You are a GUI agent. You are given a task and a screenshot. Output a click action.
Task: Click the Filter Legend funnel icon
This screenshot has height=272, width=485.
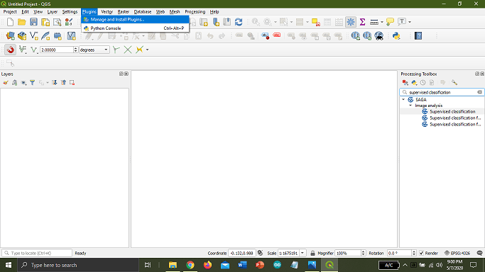pyautogui.click(x=32, y=83)
